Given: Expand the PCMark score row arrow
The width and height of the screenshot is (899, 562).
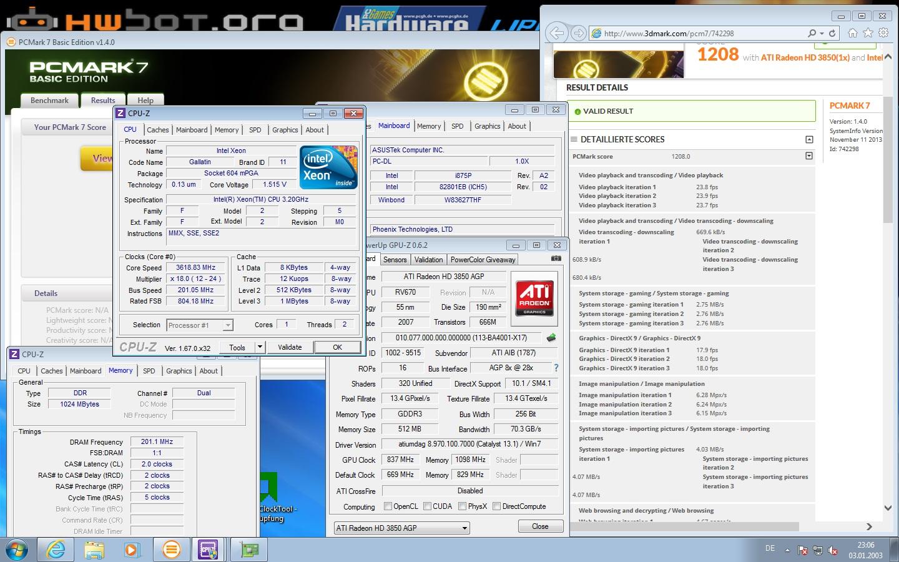Looking at the screenshot, I should point(809,156).
